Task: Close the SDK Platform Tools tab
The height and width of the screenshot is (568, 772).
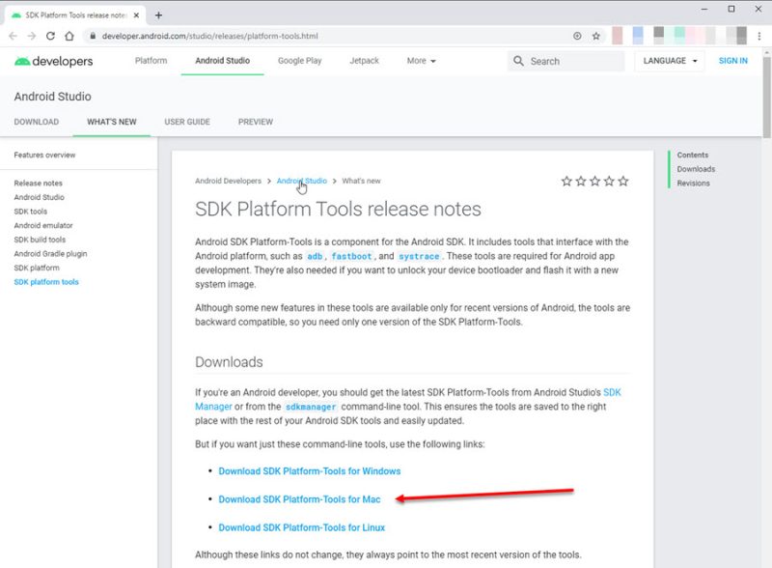Action: (136, 14)
